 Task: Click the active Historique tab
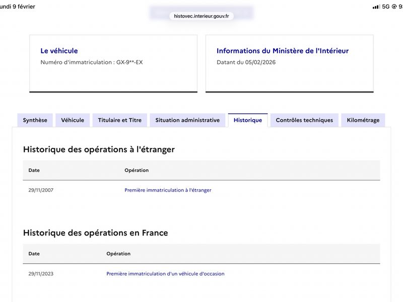[247, 120]
